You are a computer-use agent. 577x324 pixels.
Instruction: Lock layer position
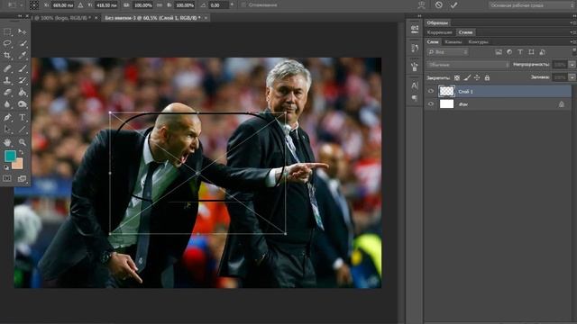pos(477,77)
